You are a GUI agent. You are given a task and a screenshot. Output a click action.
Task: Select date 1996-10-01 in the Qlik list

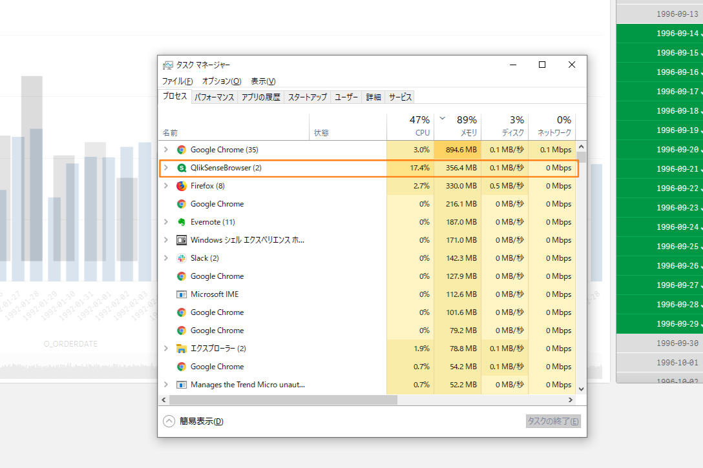(x=660, y=362)
